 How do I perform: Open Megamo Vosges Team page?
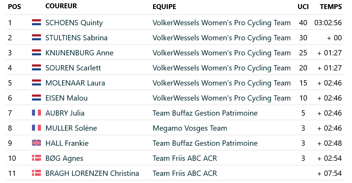tap(190, 128)
